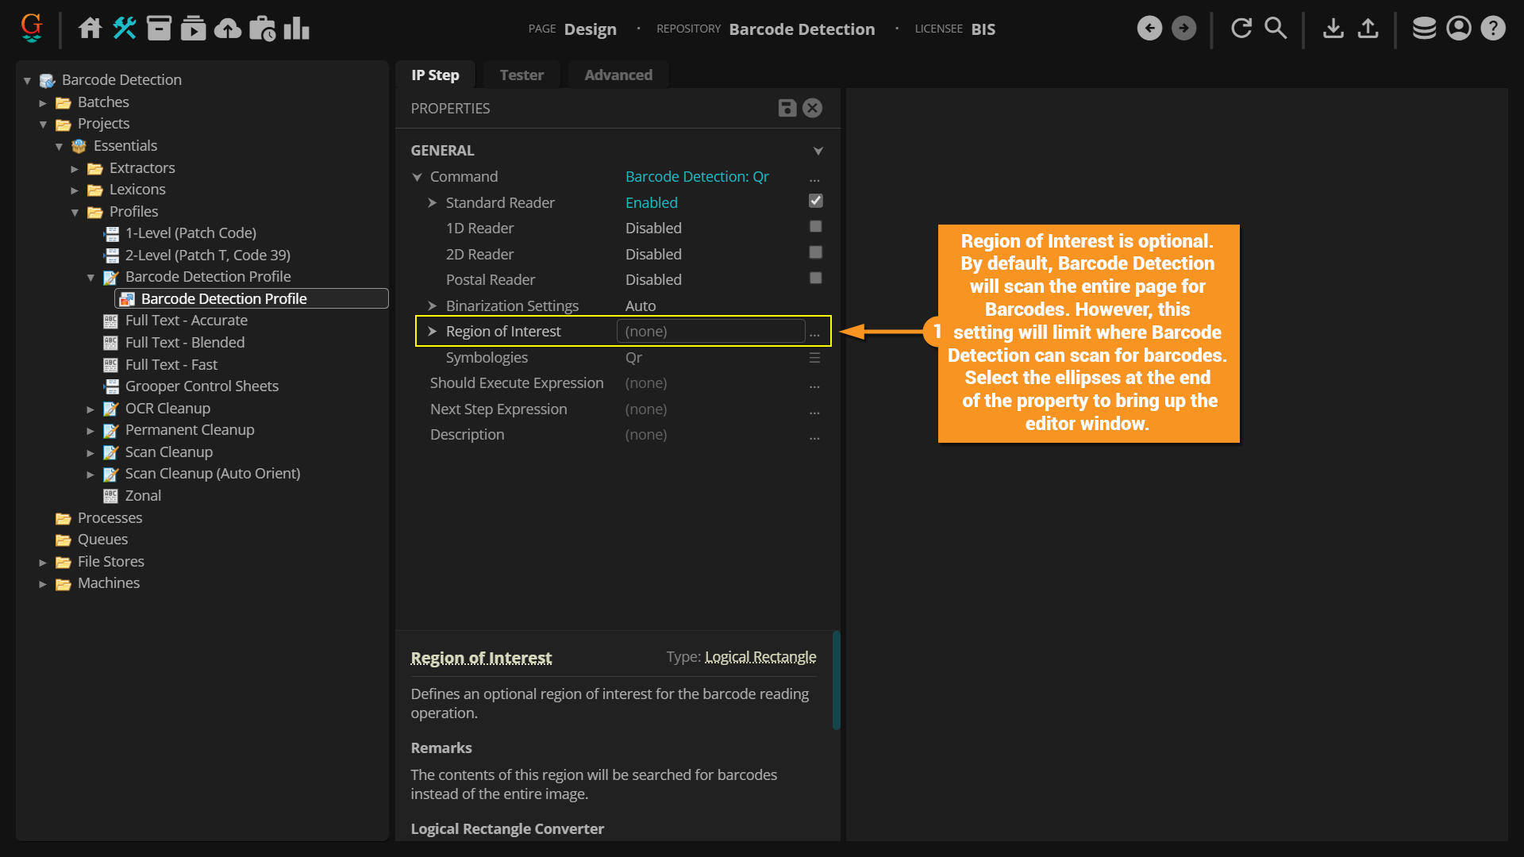Open the Help question mark icon

(1493, 29)
